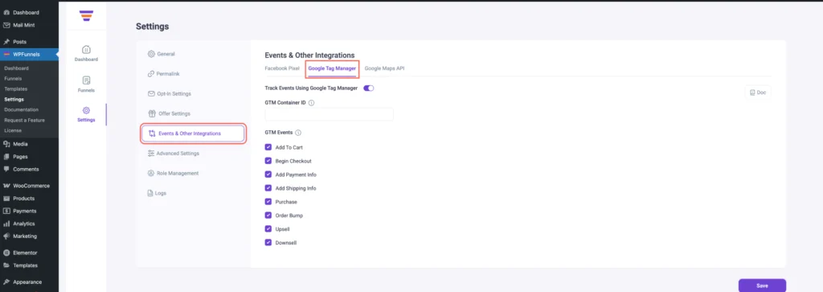Open the Doc button
This screenshot has width=823, height=292.
pyautogui.click(x=758, y=93)
